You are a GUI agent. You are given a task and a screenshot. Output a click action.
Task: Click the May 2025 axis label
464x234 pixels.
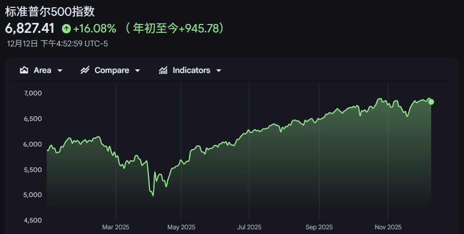(x=181, y=227)
